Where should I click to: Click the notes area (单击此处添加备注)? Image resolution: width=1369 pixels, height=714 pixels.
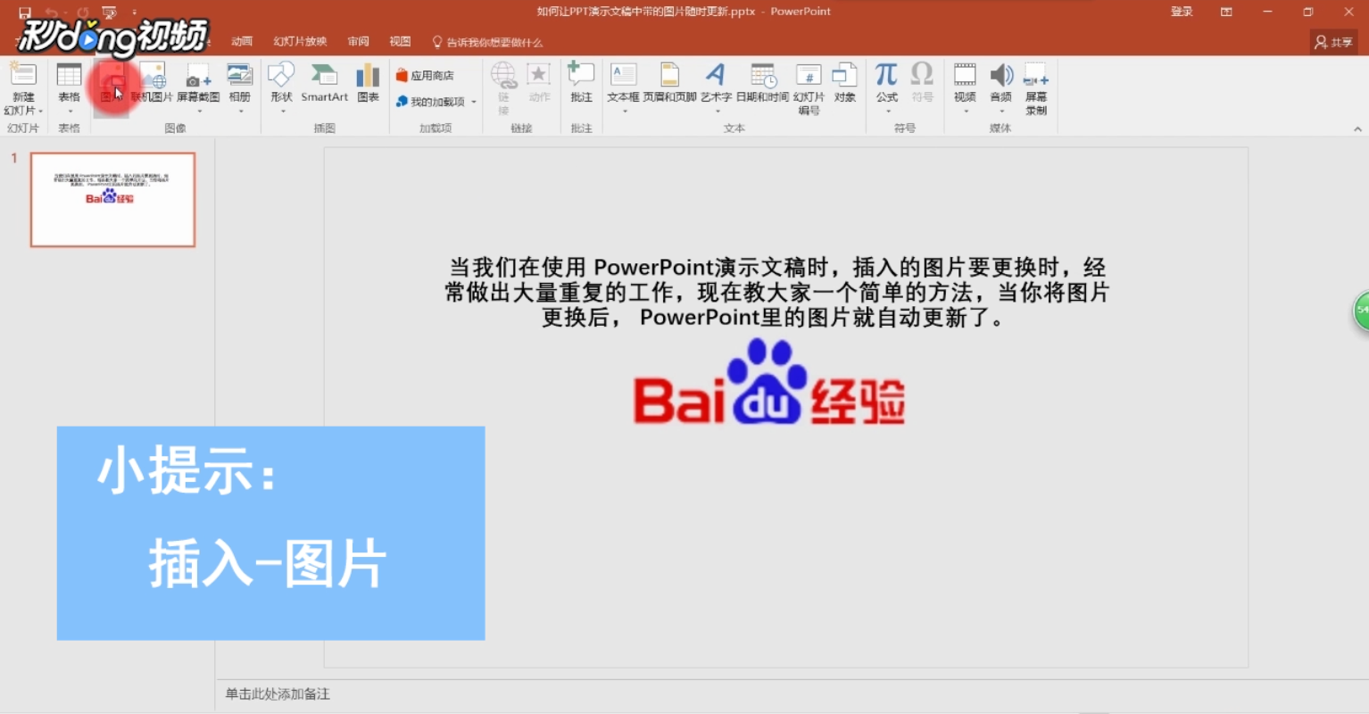[278, 693]
